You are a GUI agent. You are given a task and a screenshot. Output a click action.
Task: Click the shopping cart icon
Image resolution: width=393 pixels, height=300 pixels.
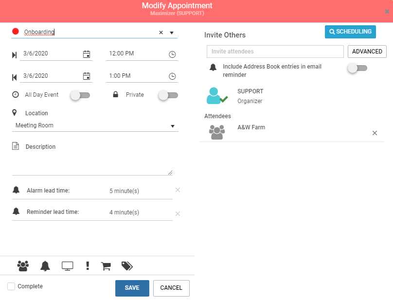coord(106,266)
